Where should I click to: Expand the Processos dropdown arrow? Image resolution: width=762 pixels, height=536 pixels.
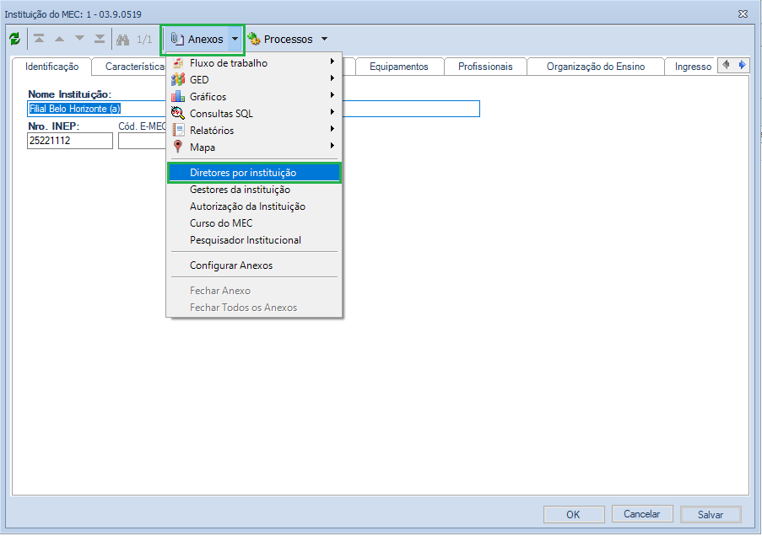pyautogui.click(x=324, y=40)
